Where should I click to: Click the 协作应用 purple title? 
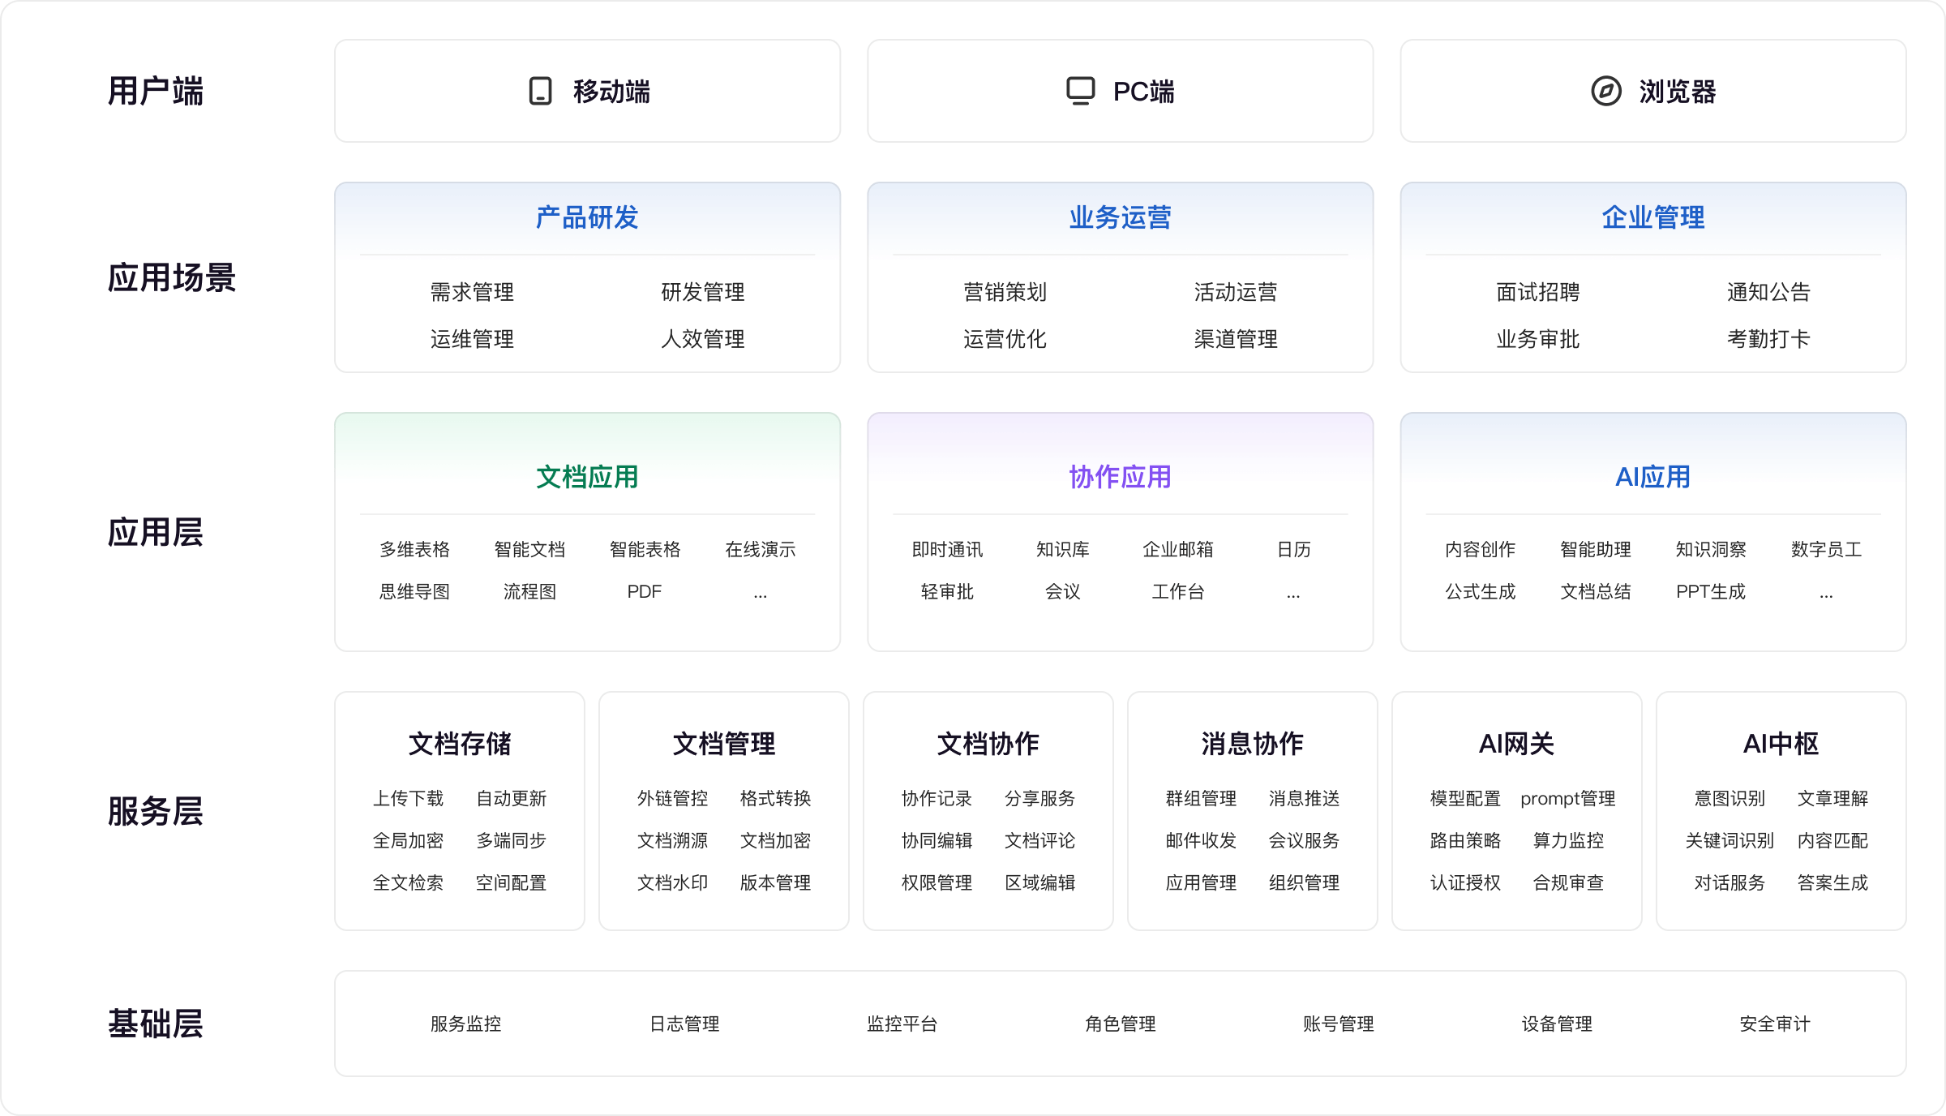coord(1120,477)
